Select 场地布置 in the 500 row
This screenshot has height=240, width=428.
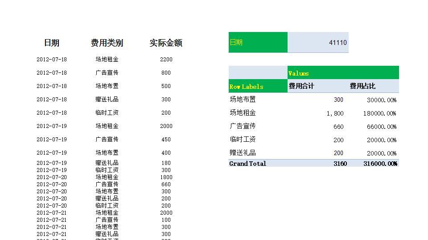pyautogui.click(x=107, y=86)
